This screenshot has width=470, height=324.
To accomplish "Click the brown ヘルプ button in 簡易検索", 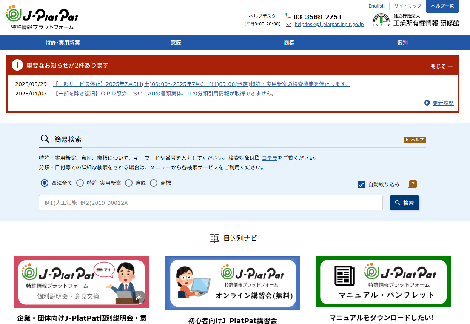I will tap(415, 140).
